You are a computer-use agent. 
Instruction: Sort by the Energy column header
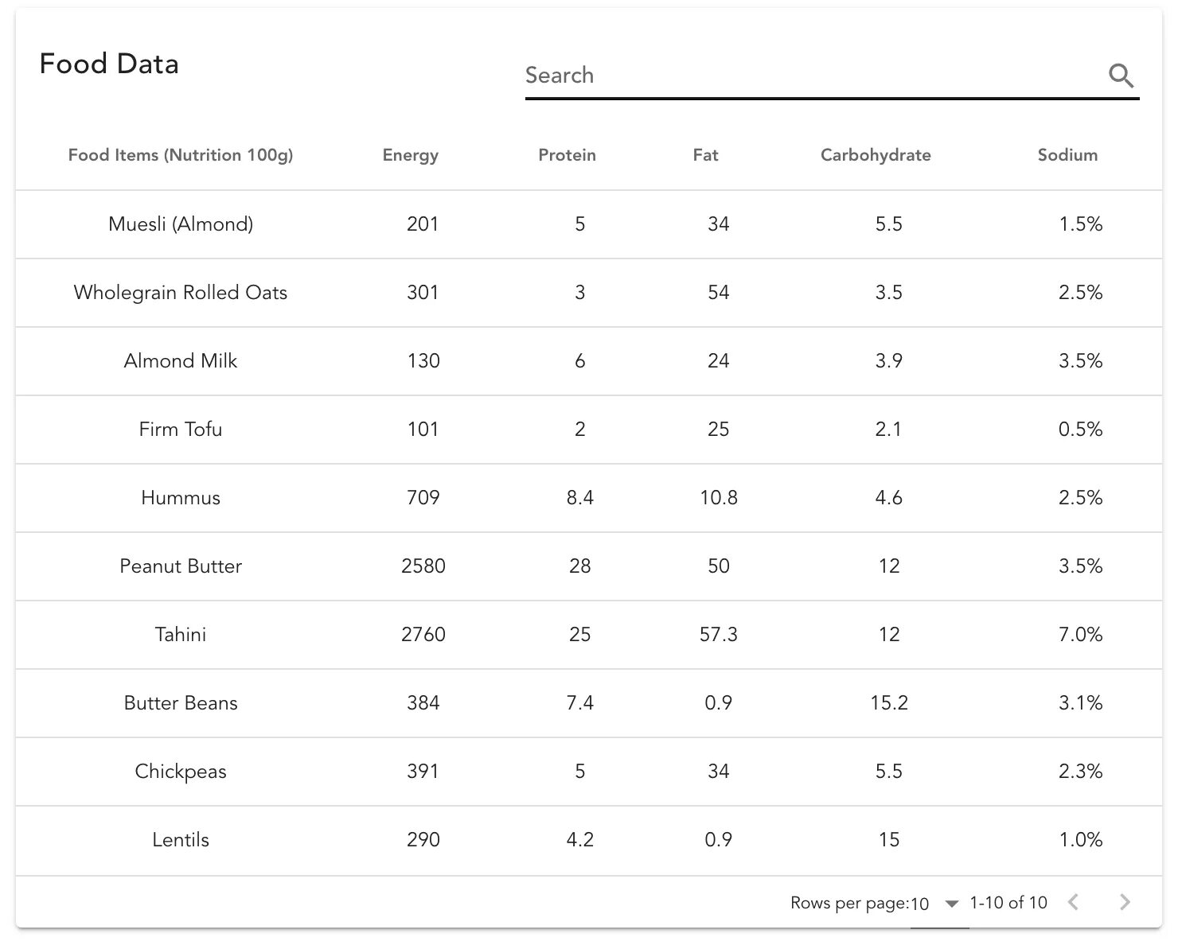click(x=410, y=155)
